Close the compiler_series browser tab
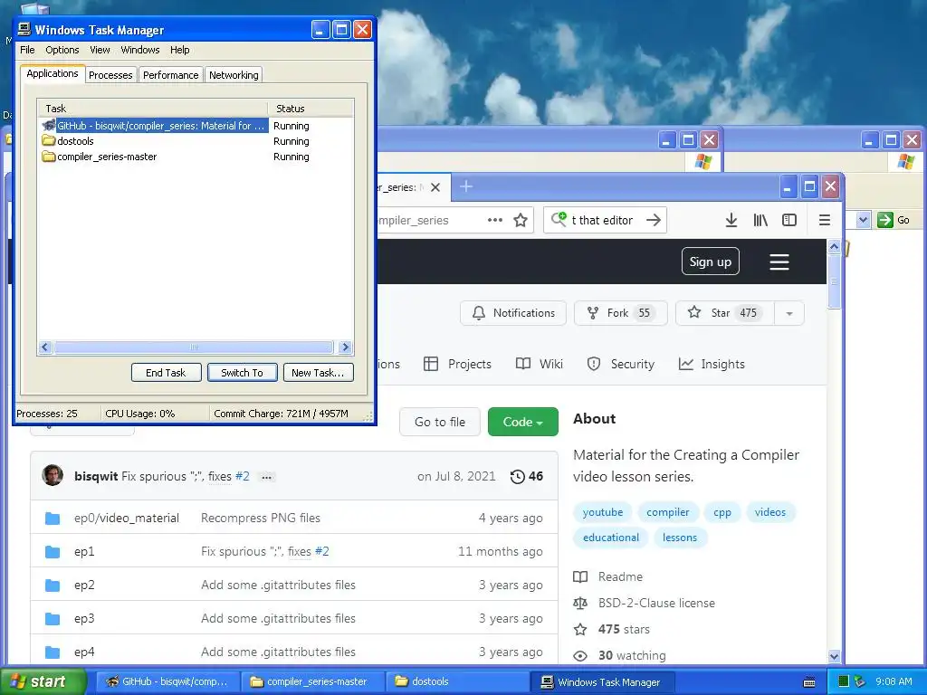927x695 pixels. coord(435,187)
